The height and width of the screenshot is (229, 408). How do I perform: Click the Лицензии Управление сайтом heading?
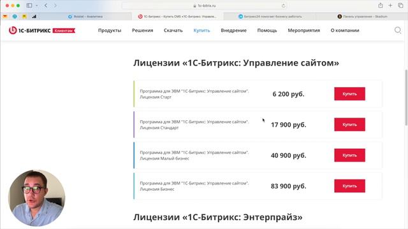tap(236, 63)
